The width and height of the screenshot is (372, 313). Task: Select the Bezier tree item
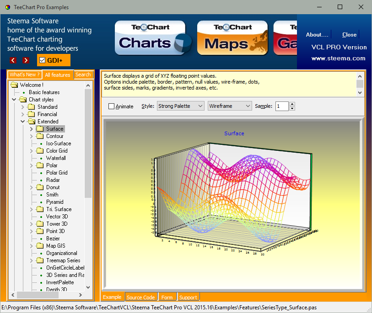point(53,239)
